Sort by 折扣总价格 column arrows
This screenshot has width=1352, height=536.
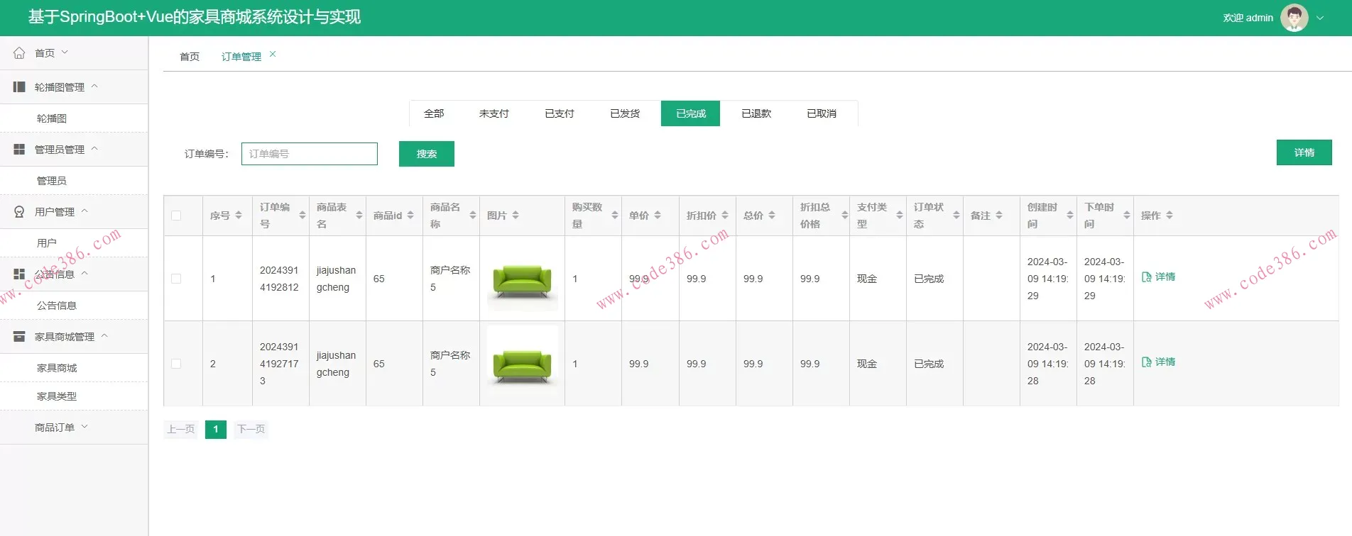pos(845,215)
